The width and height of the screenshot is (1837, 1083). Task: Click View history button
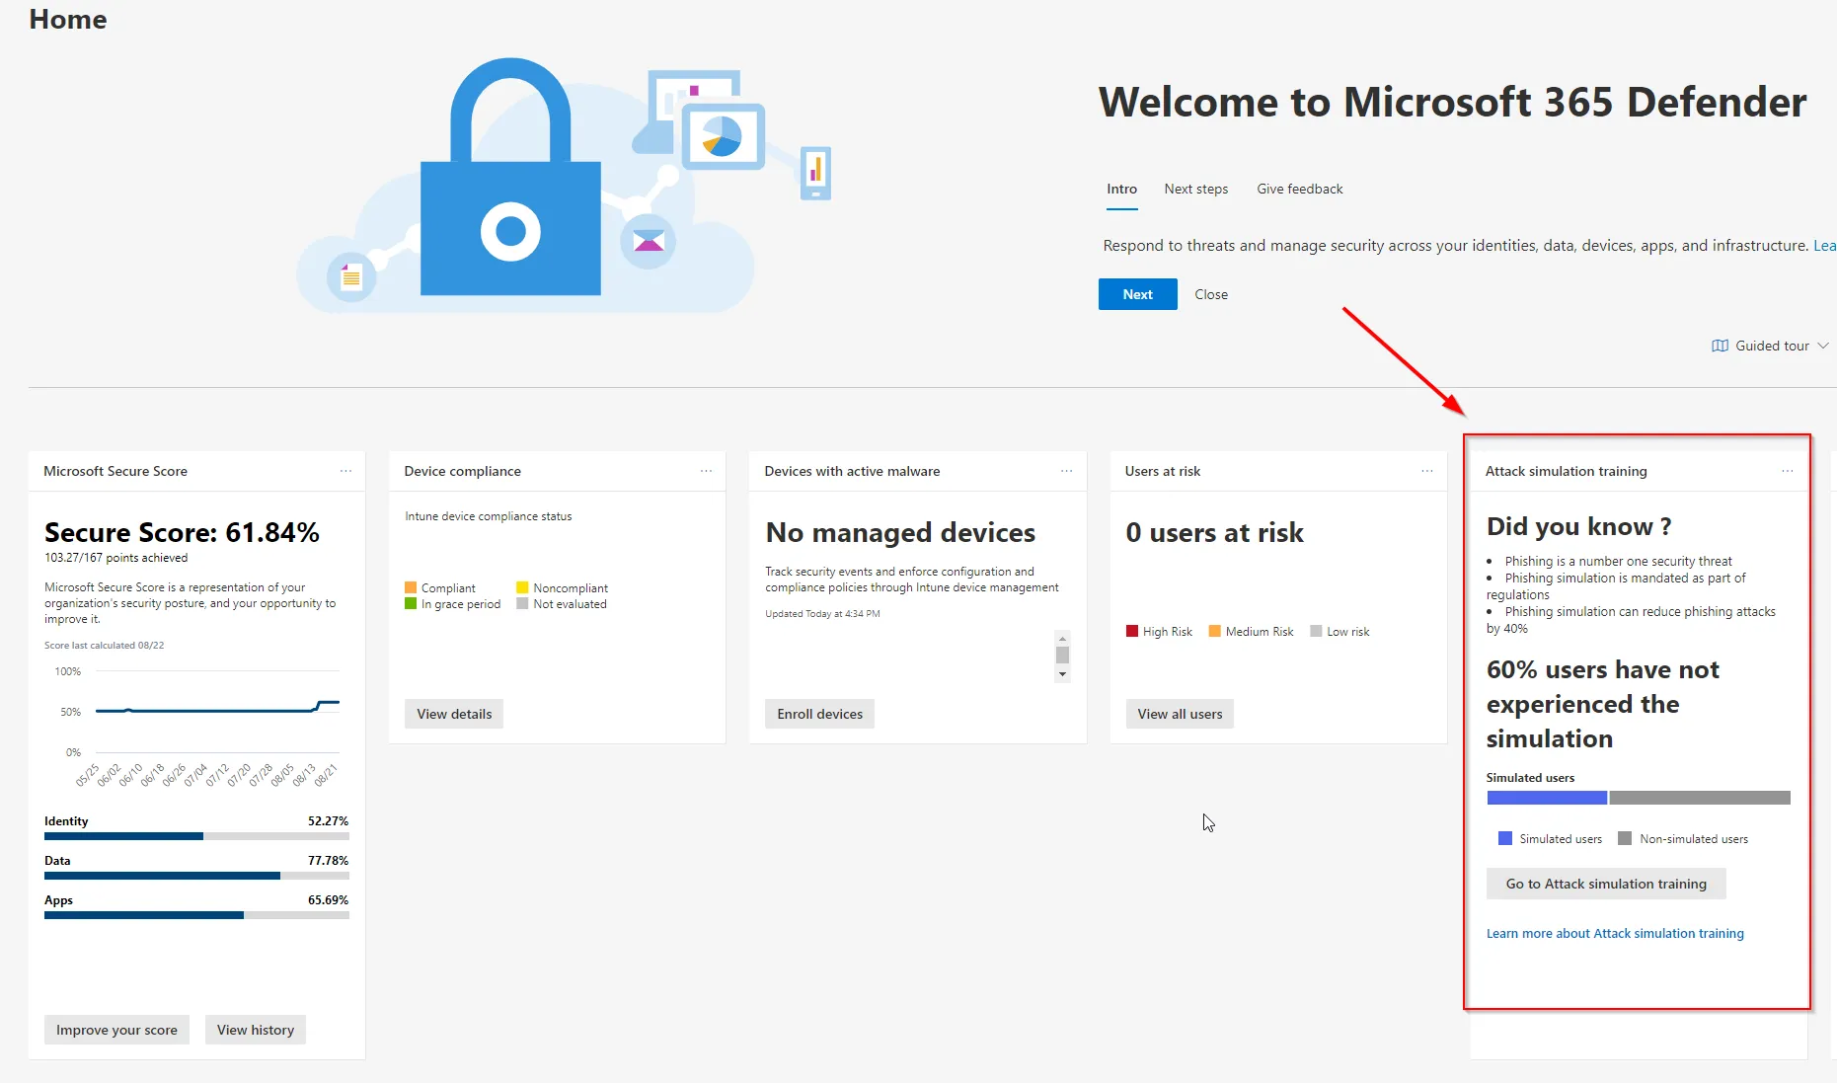[x=256, y=1030]
